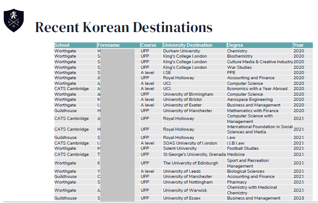Click the University Destination column header
The image size is (318, 203).
[195, 45]
